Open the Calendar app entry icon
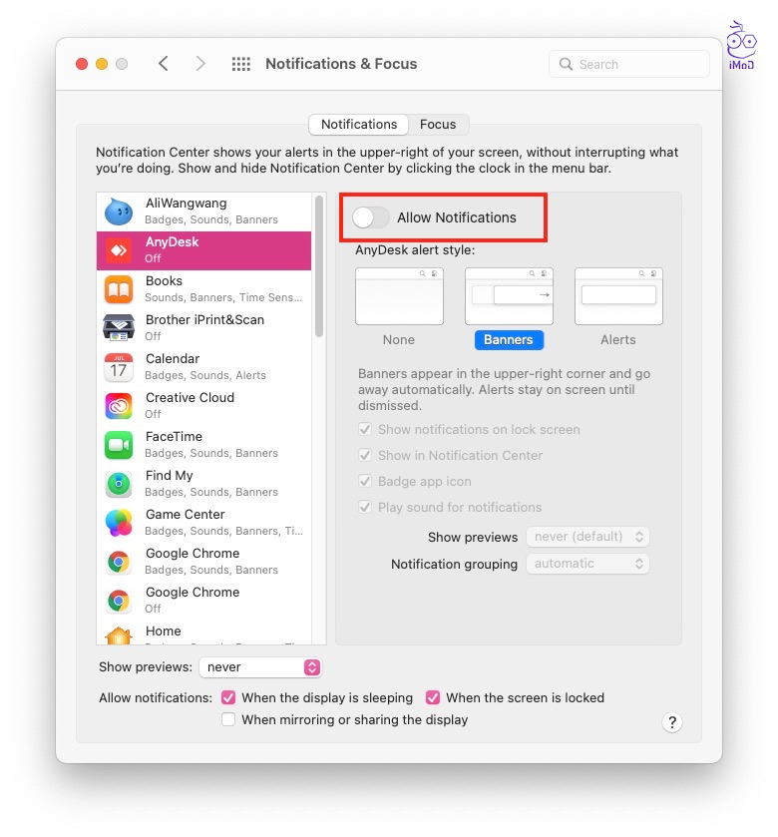The height and width of the screenshot is (837, 778). (x=119, y=367)
